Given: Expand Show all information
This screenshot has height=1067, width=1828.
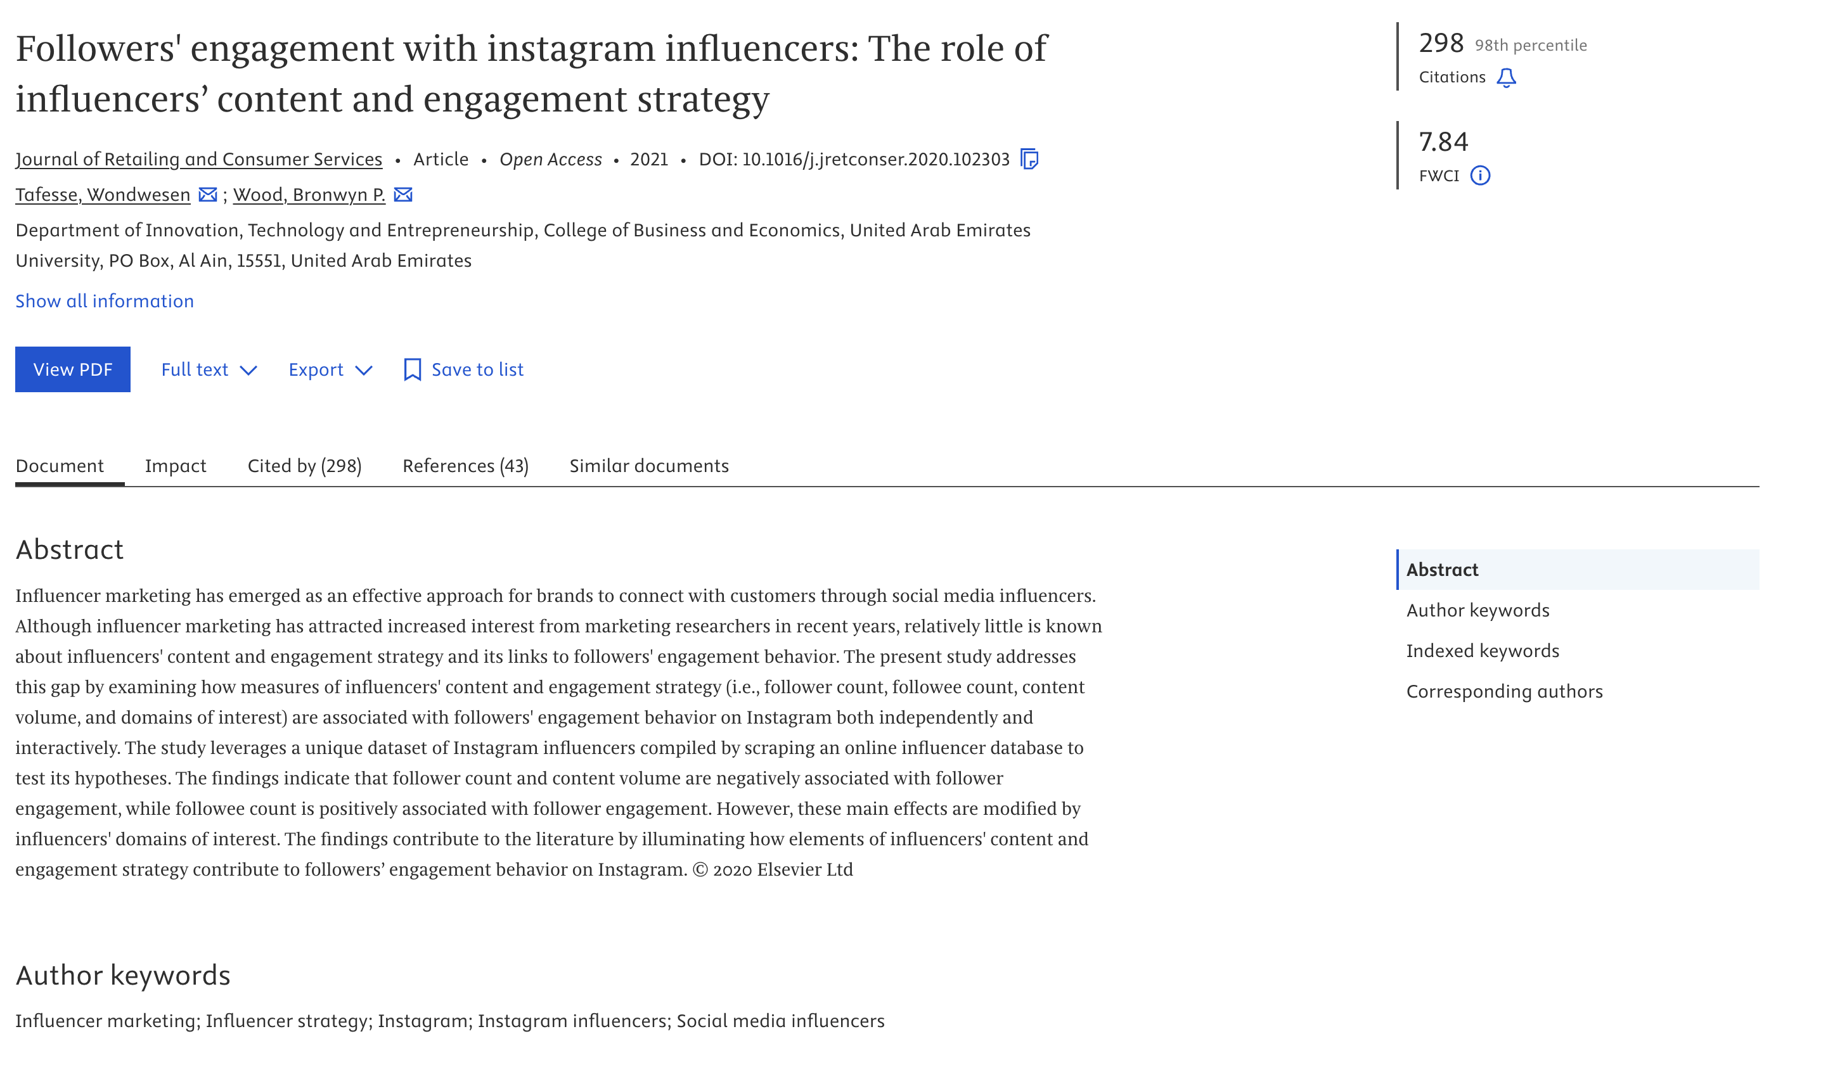Looking at the screenshot, I should [105, 301].
